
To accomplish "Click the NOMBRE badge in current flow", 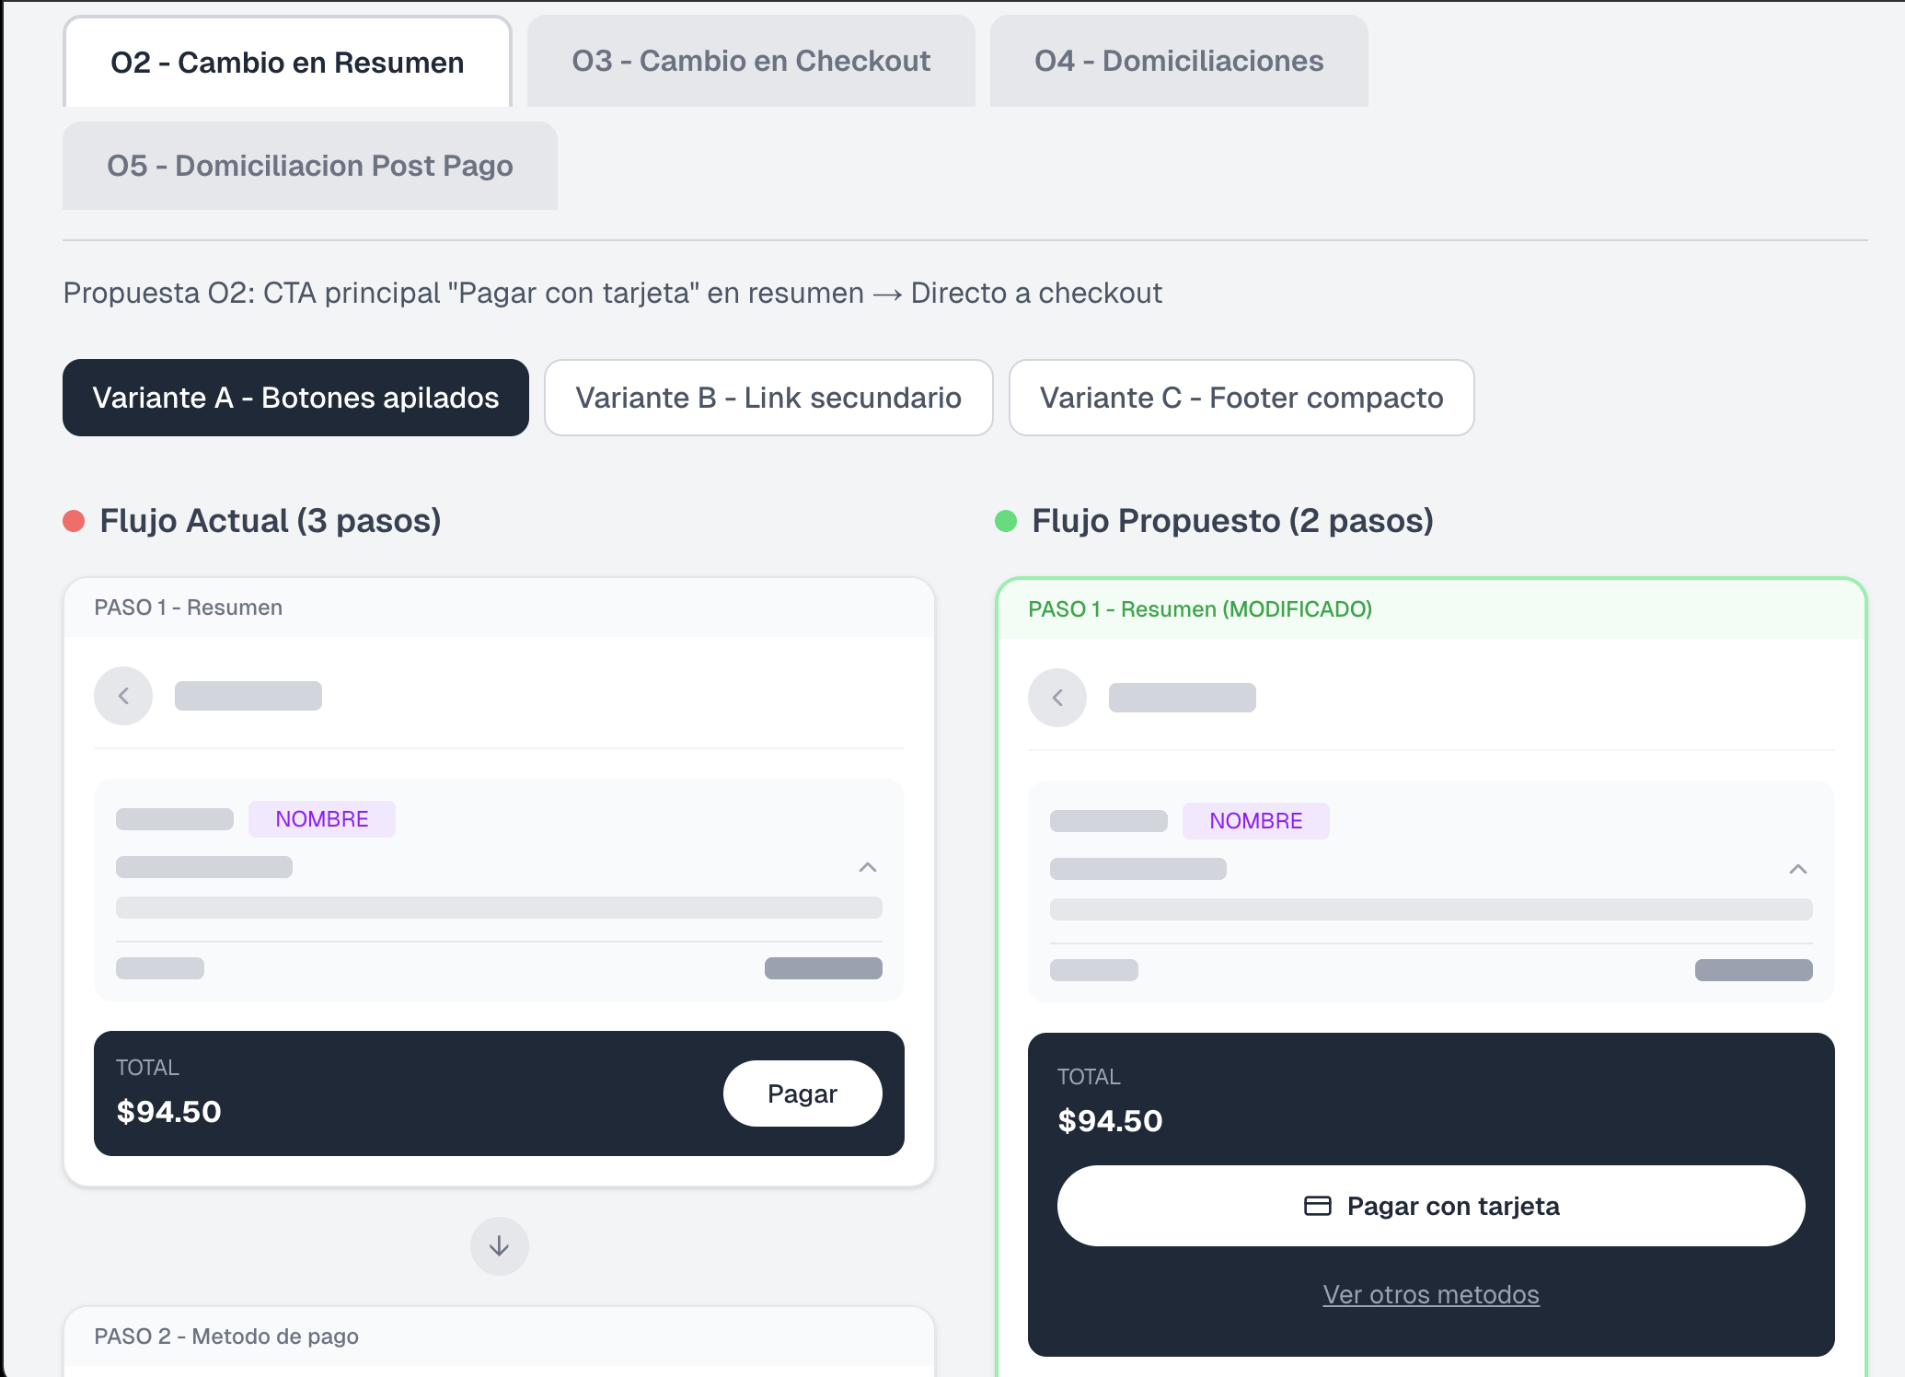I will (322, 819).
